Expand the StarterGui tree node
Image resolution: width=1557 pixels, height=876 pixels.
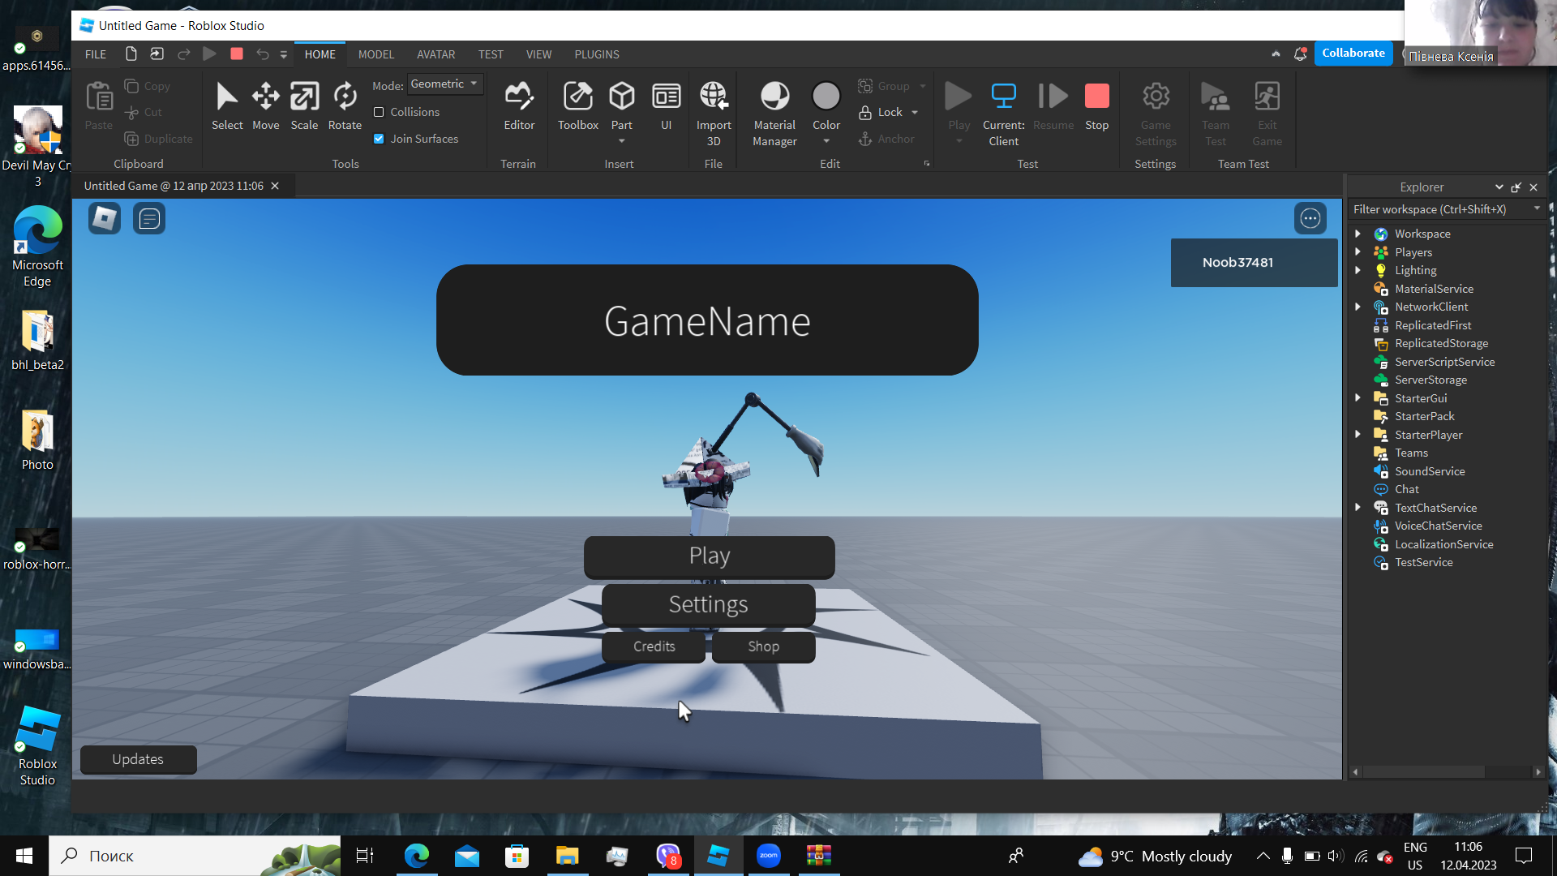tap(1358, 398)
